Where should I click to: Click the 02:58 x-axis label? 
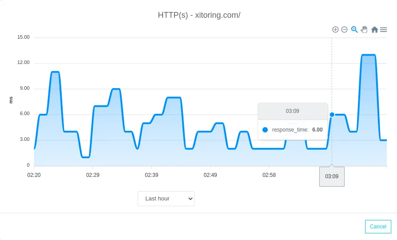point(269,175)
